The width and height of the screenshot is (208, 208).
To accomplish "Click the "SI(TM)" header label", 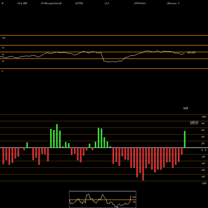I will [79, 3].
